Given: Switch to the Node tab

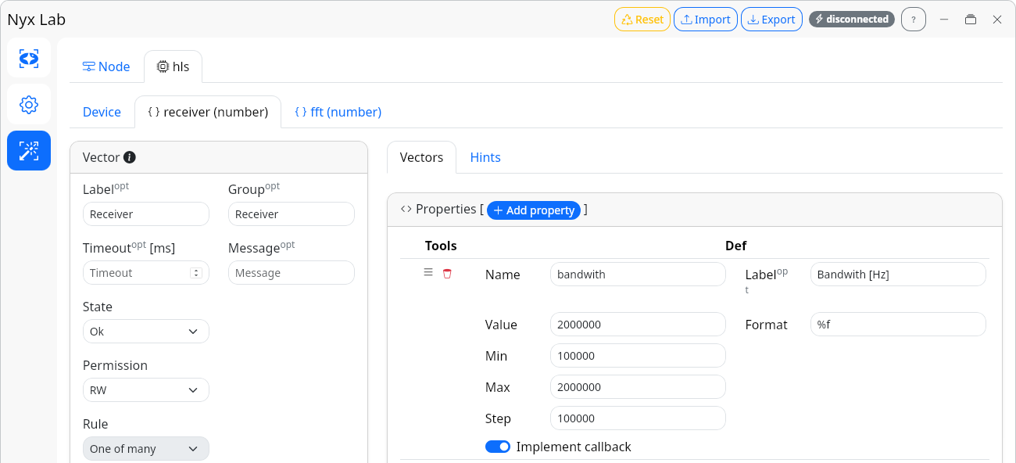Looking at the screenshot, I should pyautogui.click(x=106, y=66).
